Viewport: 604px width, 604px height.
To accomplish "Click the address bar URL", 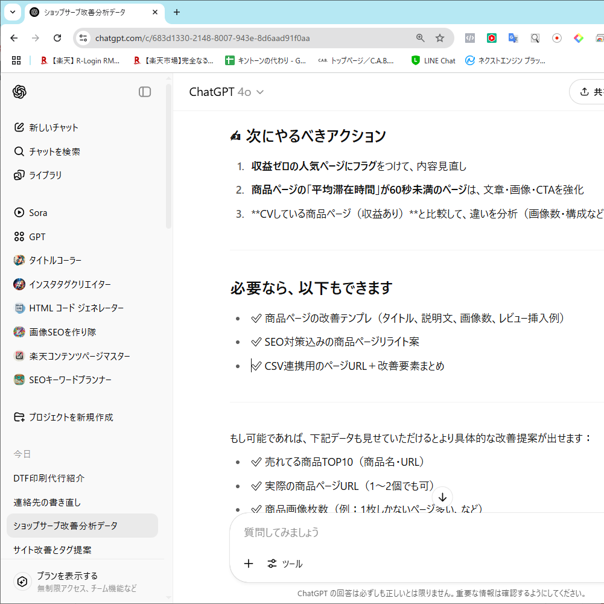I will point(202,38).
